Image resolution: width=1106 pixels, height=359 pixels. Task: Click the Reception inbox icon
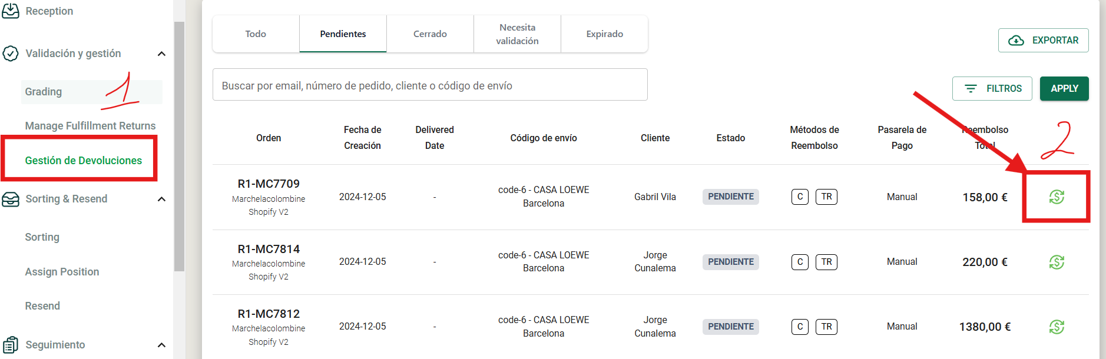tap(11, 11)
